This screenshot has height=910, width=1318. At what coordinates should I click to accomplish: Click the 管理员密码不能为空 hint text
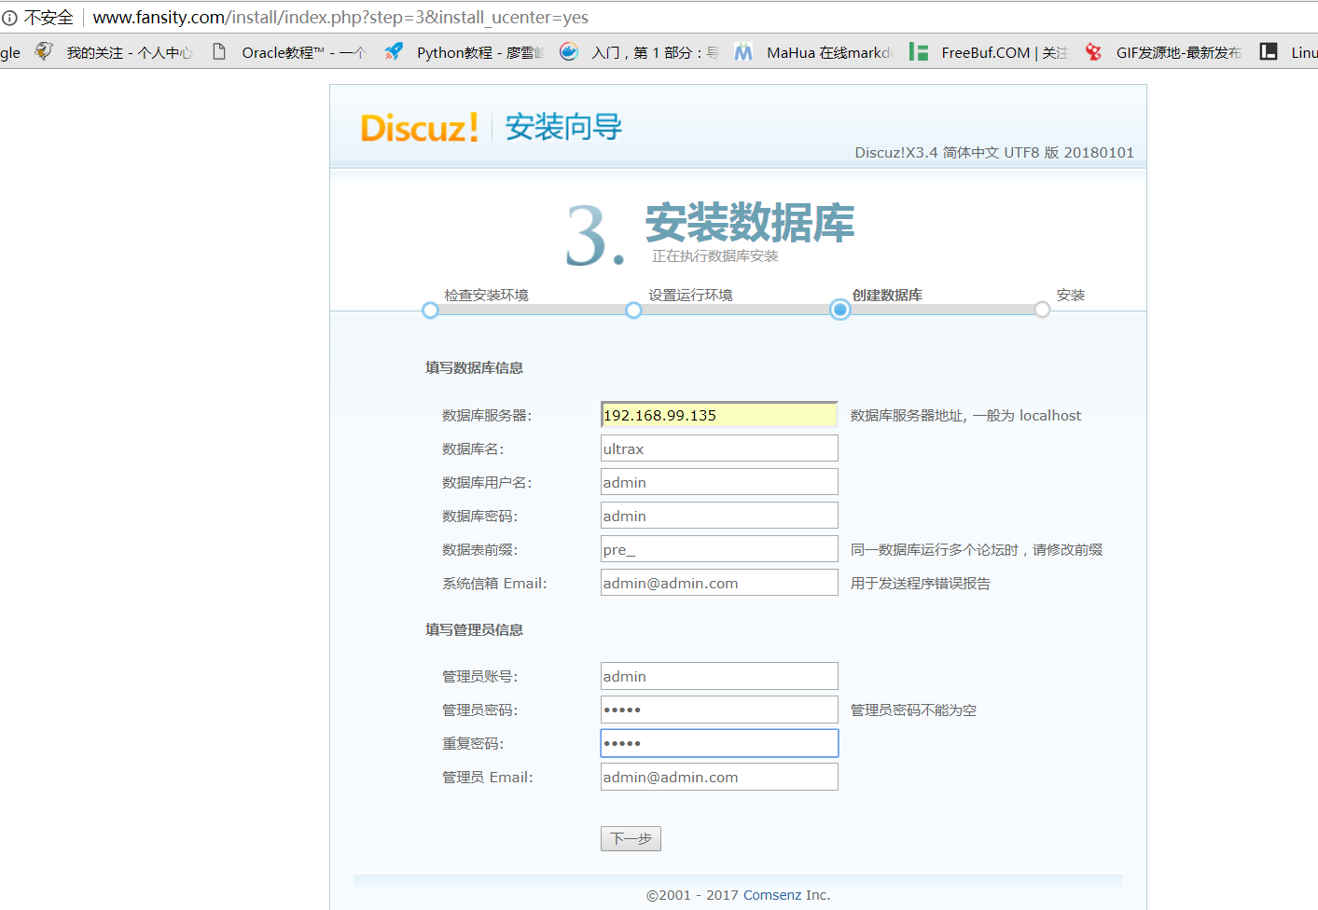pyautogui.click(x=913, y=710)
